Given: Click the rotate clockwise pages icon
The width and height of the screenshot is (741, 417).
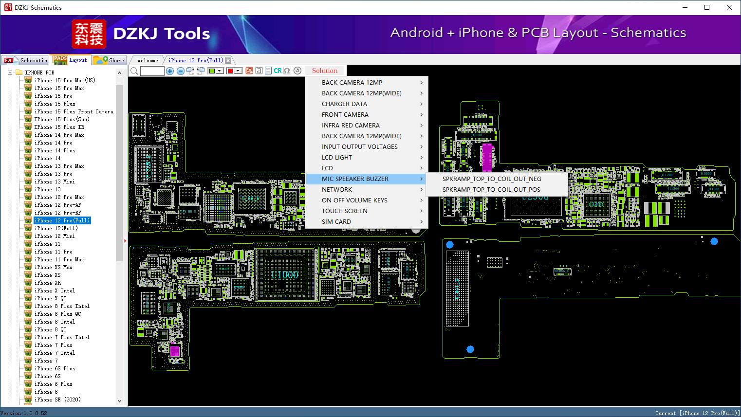Looking at the screenshot, I should coord(190,71).
